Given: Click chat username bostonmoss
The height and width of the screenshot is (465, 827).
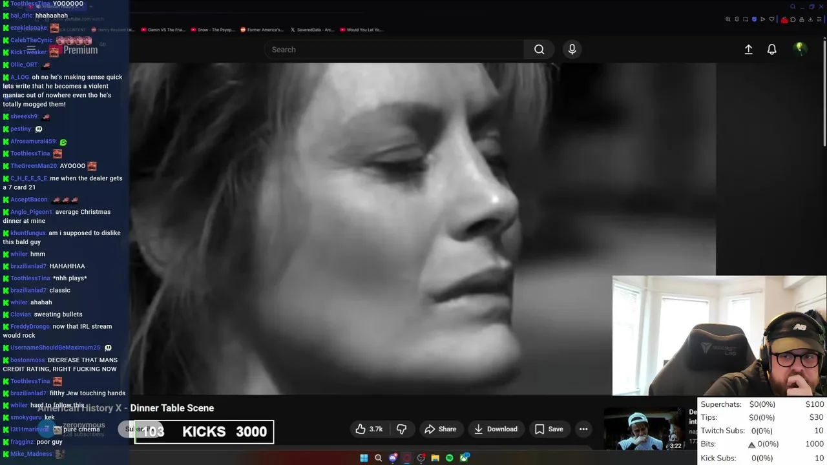Looking at the screenshot, I should [27, 360].
